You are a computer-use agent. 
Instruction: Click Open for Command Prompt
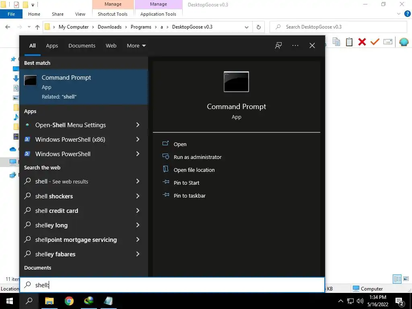click(x=180, y=144)
